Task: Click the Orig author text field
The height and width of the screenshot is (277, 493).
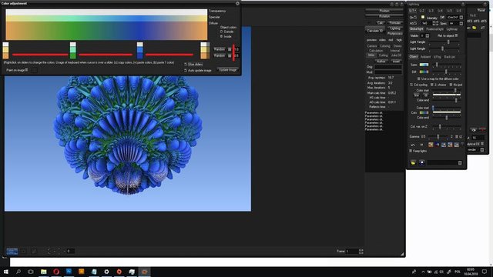Action: pyautogui.click(x=387, y=67)
